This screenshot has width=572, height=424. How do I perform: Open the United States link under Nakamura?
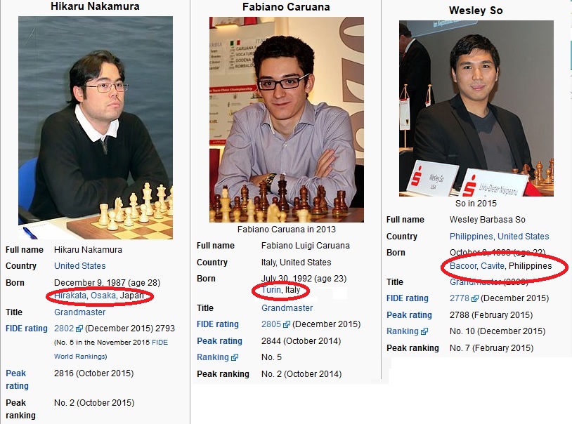(x=80, y=266)
